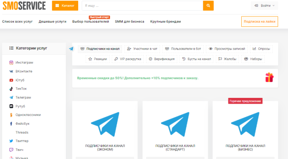
Task: Open Подписчики на канал (Эконом) card image
Action: [105, 124]
